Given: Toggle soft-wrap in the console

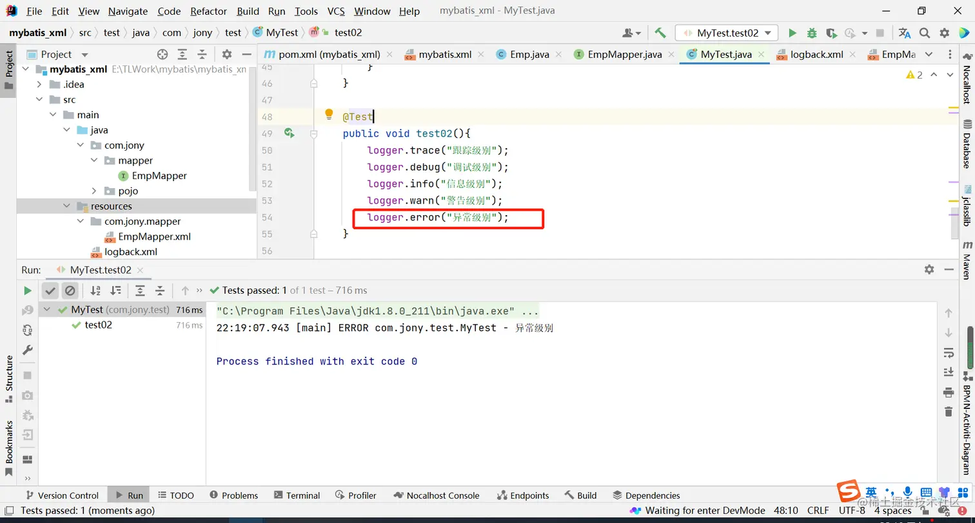Looking at the screenshot, I should (x=949, y=353).
